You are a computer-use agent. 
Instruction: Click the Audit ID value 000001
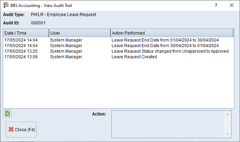(x=38, y=23)
